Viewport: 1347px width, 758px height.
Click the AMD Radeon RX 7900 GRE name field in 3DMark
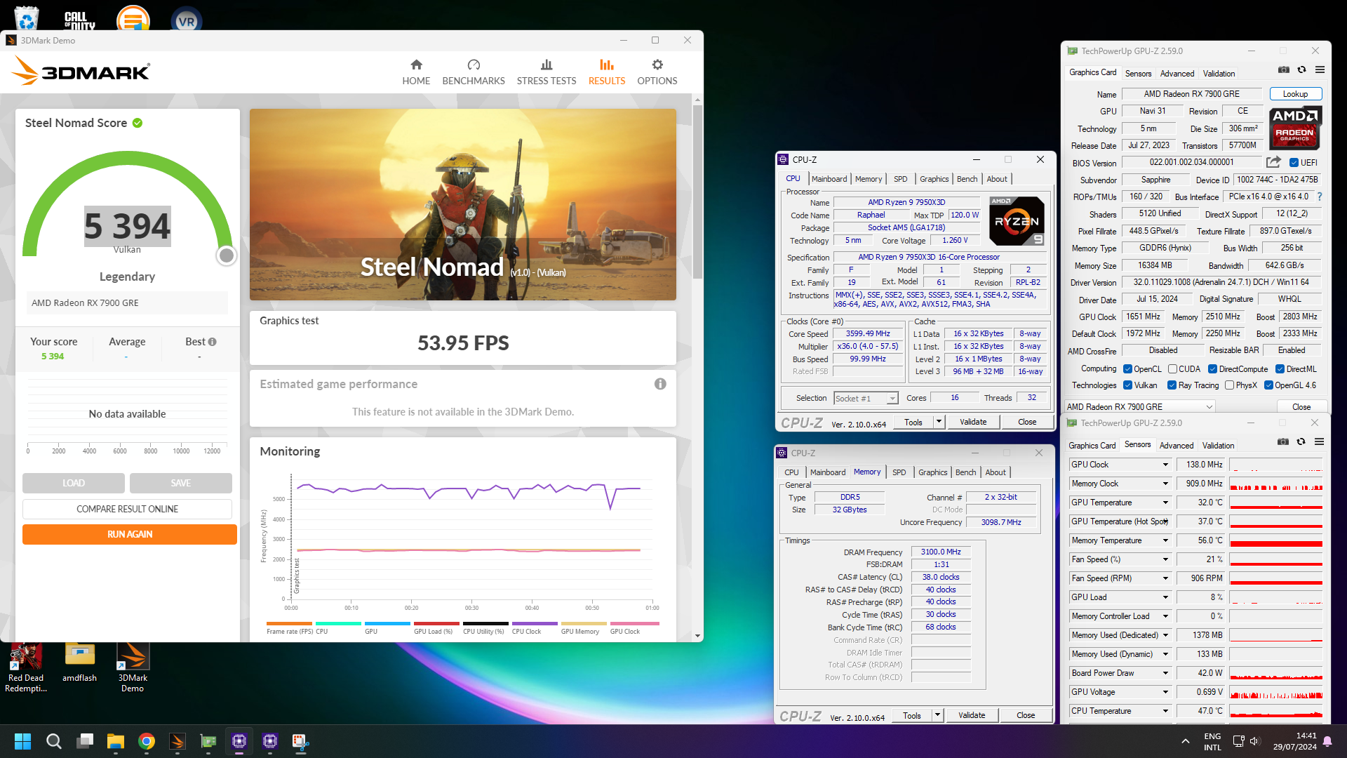coord(127,303)
